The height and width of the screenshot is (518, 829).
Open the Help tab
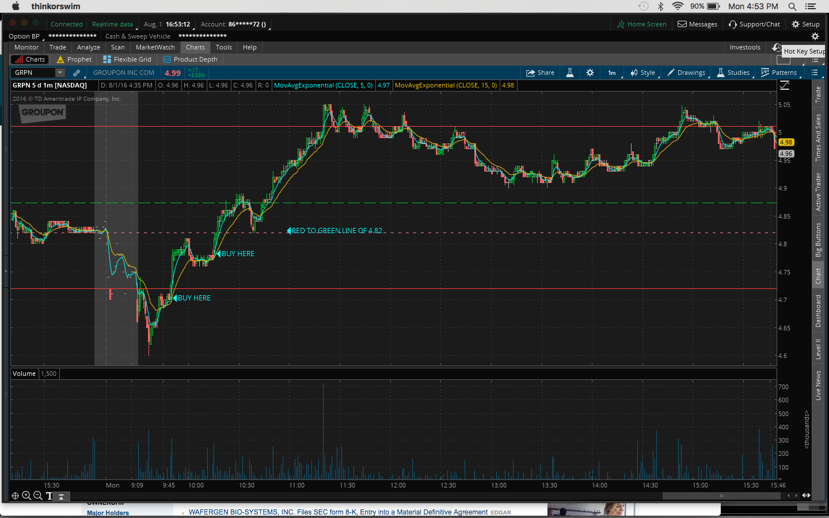pos(250,47)
